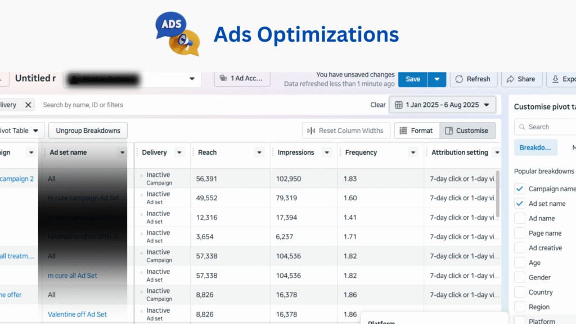The width and height of the screenshot is (576, 324).
Task: Click the Ads Optimizations megaphone logo
Action: pos(177,34)
